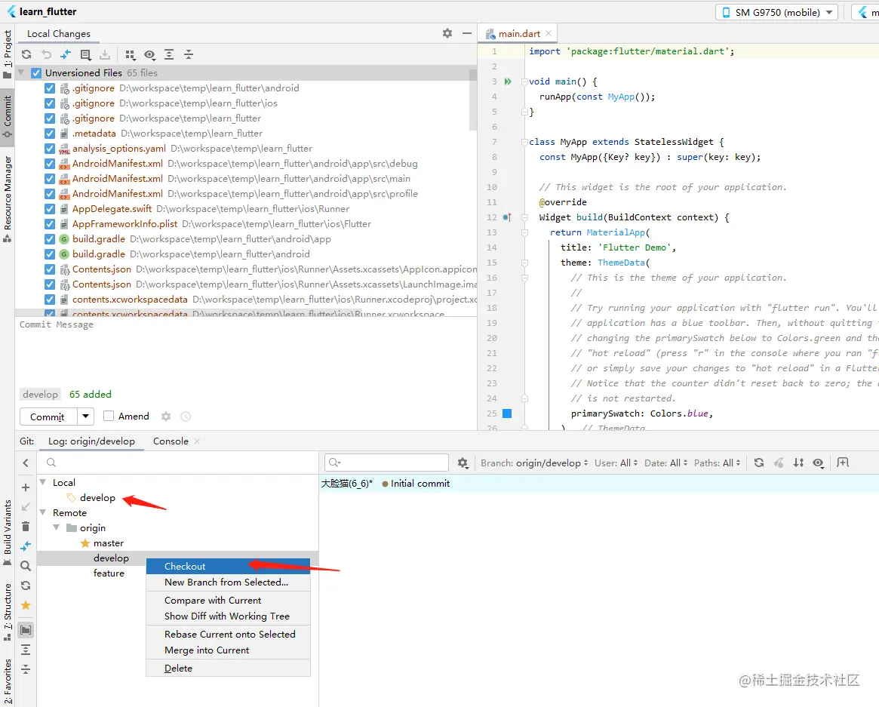Collapse the origin folder node
The height and width of the screenshot is (707, 879).
tap(56, 527)
